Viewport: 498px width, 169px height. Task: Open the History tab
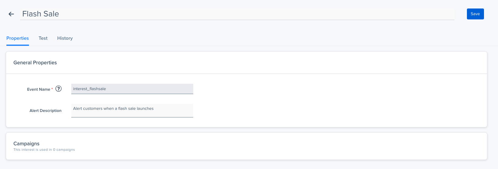coord(65,38)
